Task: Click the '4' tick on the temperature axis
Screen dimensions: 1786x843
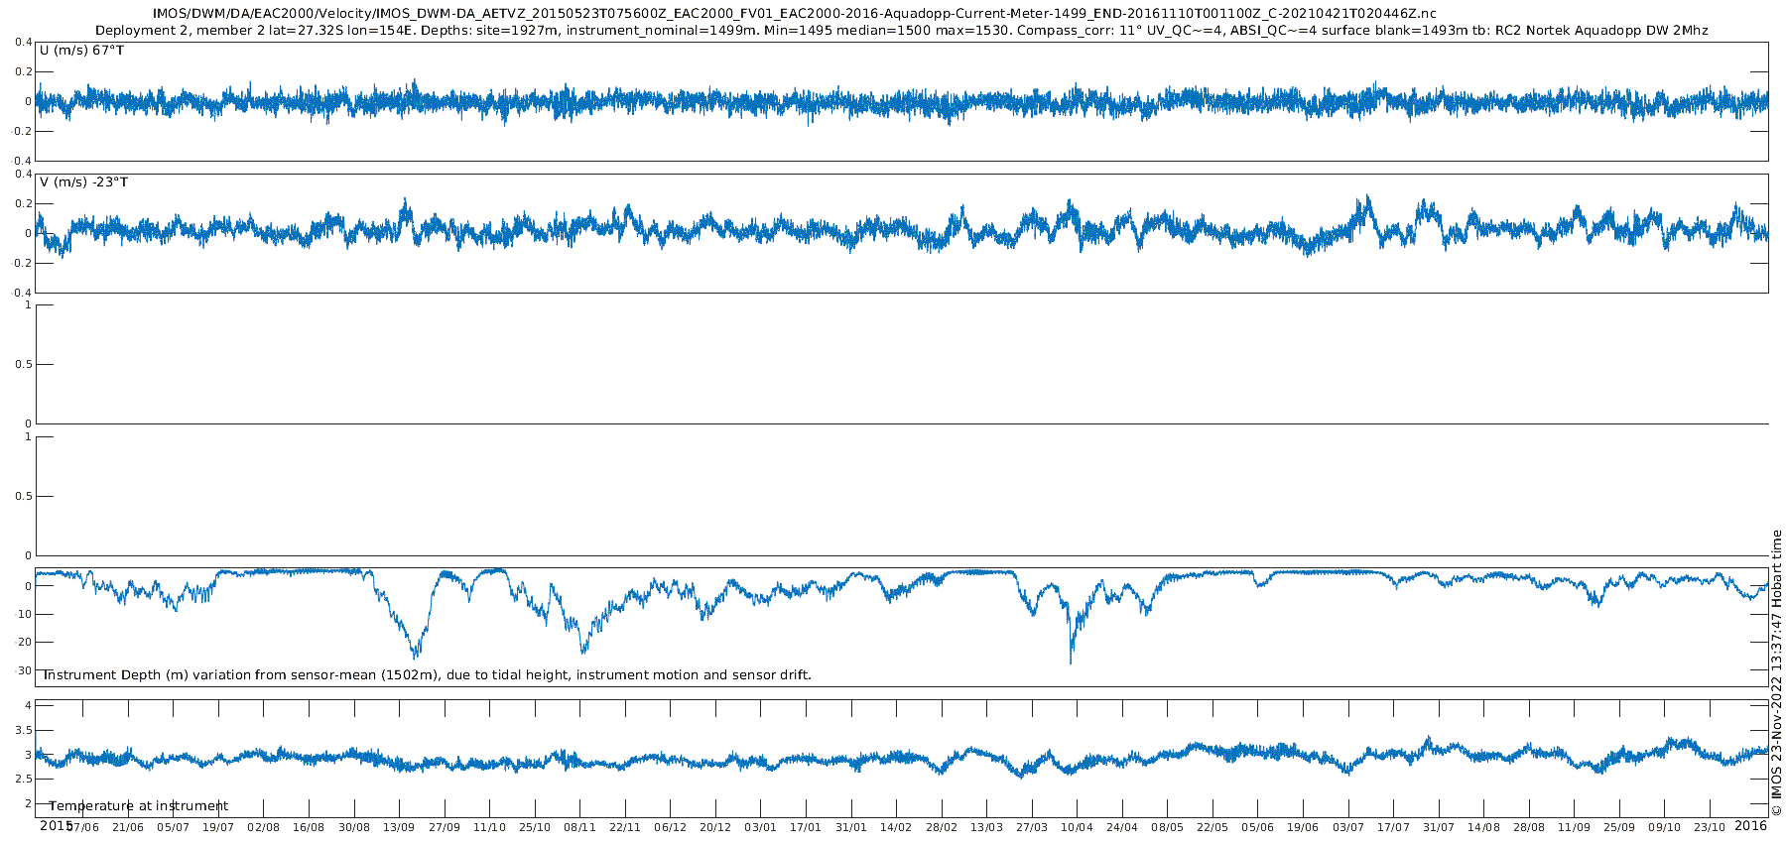Action: tap(28, 705)
